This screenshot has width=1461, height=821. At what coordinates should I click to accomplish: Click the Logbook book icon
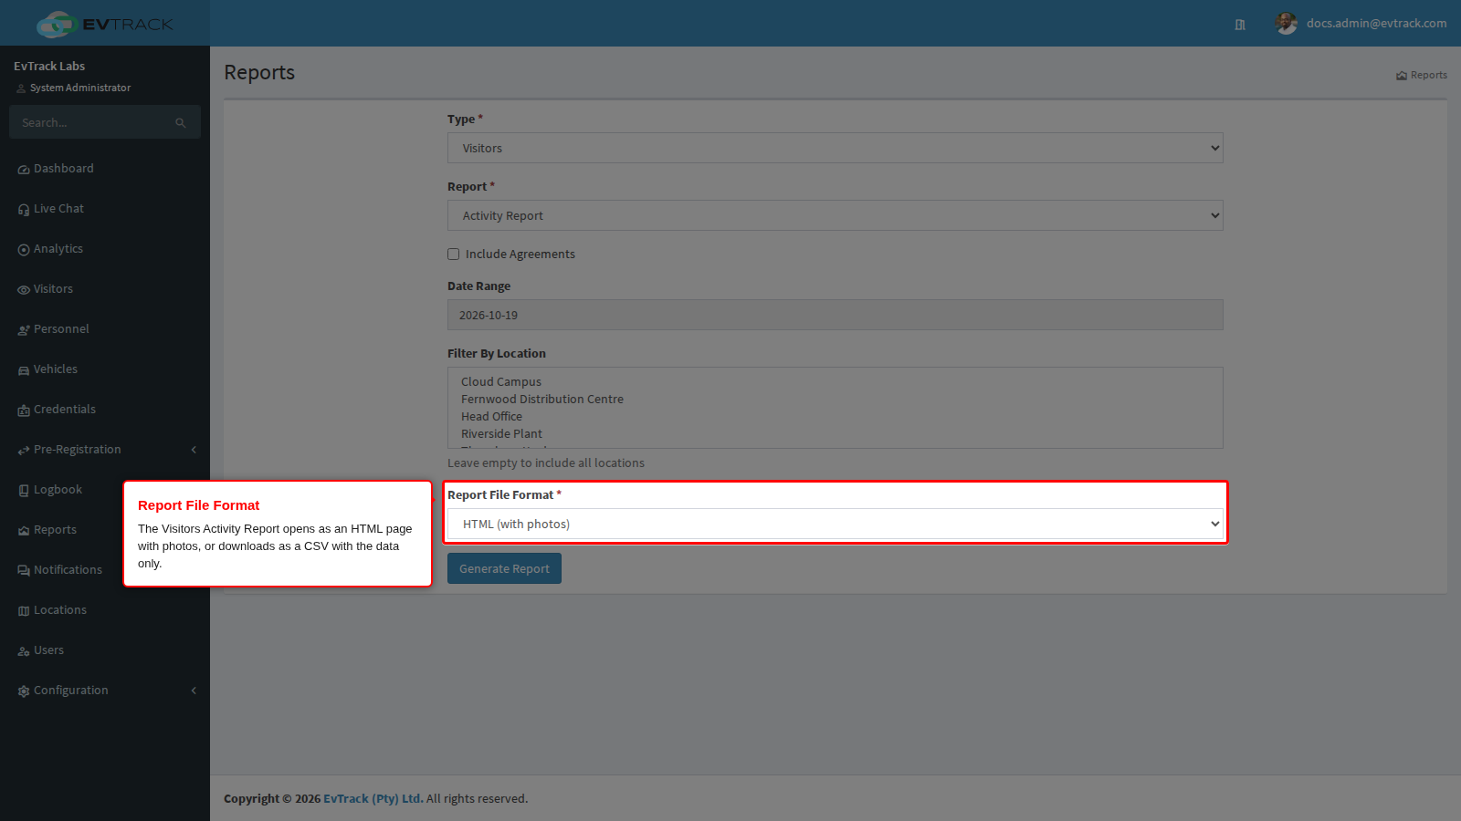click(24, 491)
